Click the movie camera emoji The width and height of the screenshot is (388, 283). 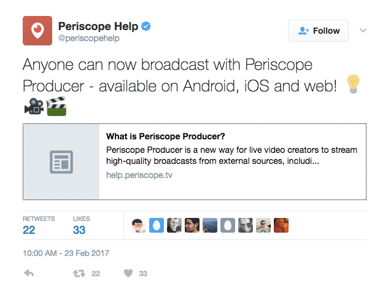coord(34,106)
